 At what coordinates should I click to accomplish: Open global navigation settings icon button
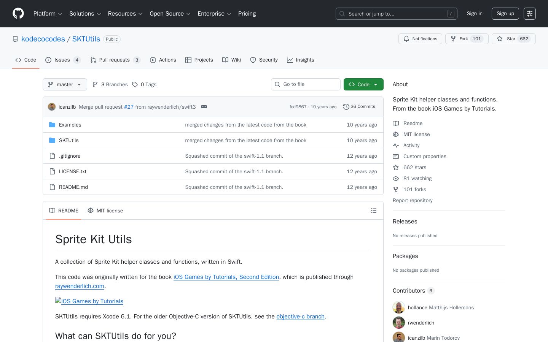coord(530,14)
